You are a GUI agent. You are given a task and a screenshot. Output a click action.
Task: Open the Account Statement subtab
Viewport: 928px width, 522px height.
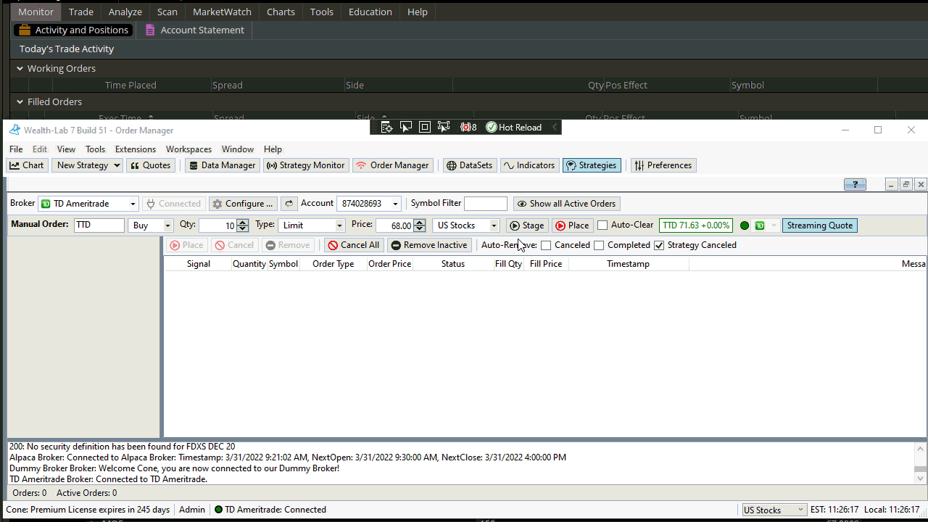[x=195, y=30]
